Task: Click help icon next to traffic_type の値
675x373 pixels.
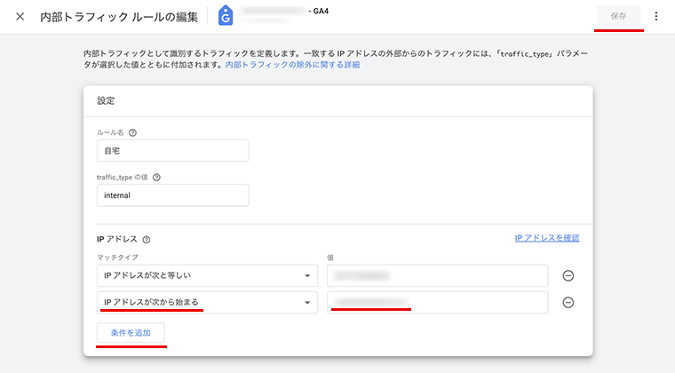Action: click(156, 178)
